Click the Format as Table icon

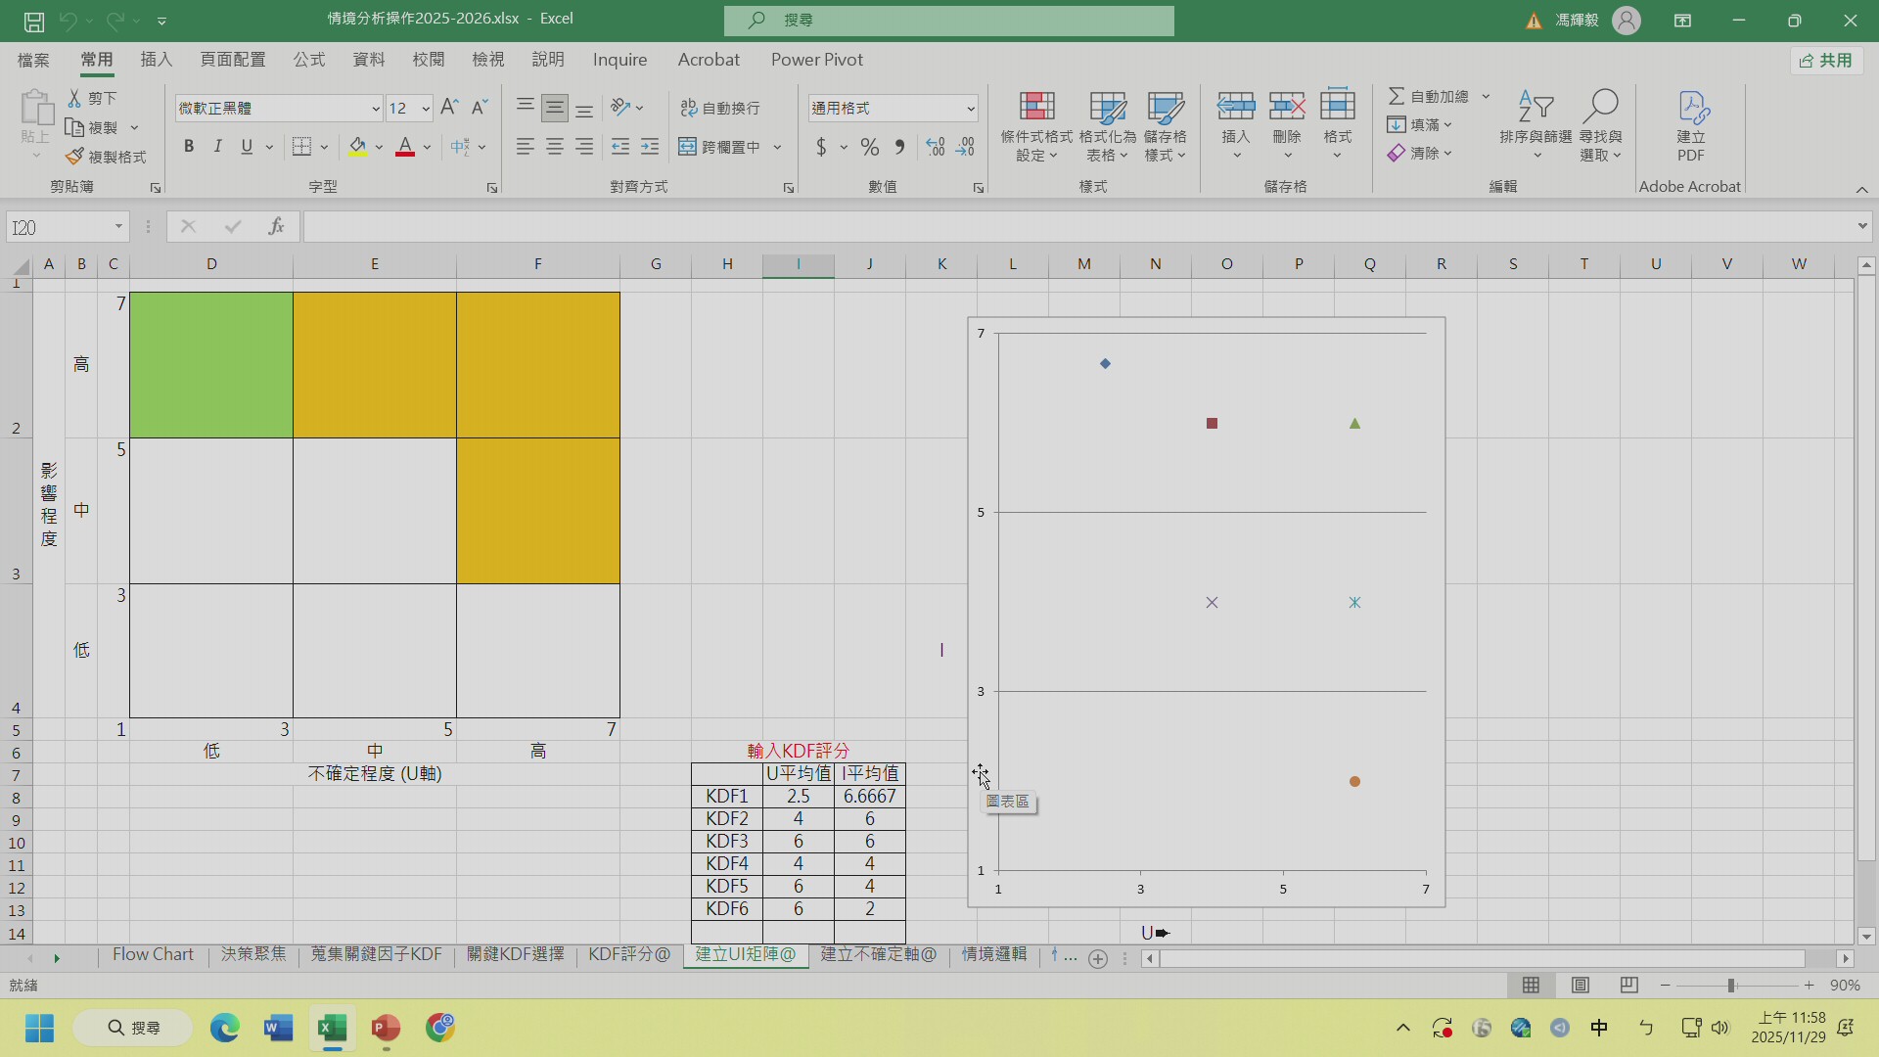pos(1107,106)
